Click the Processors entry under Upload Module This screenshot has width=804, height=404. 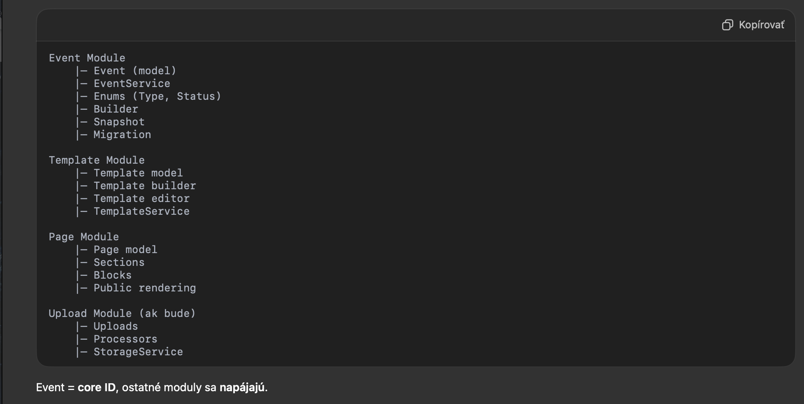[x=125, y=339]
